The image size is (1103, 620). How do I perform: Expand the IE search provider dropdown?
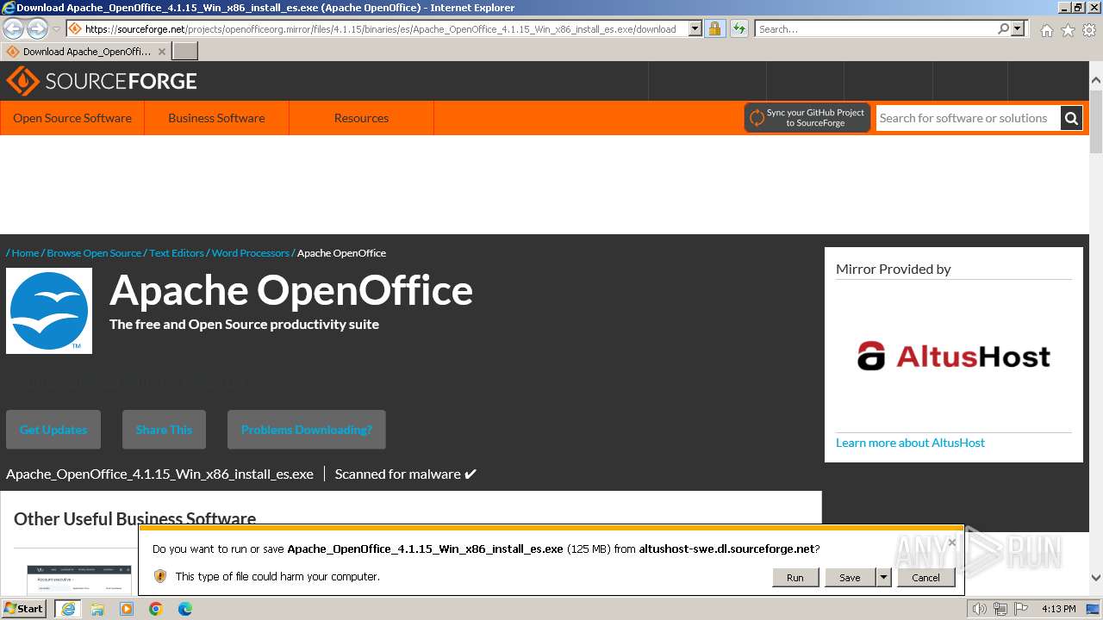pos(1018,28)
